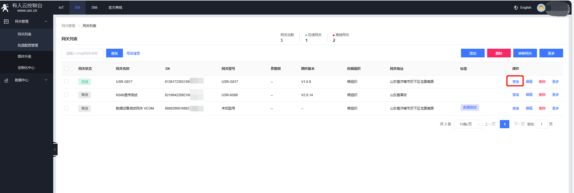
Task: Click the 高级搜索 link
Action: (133, 53)
